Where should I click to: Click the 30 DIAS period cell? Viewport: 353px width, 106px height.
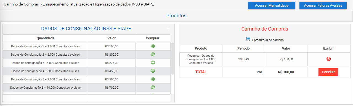pyautogui.click(x=244, y=59)
